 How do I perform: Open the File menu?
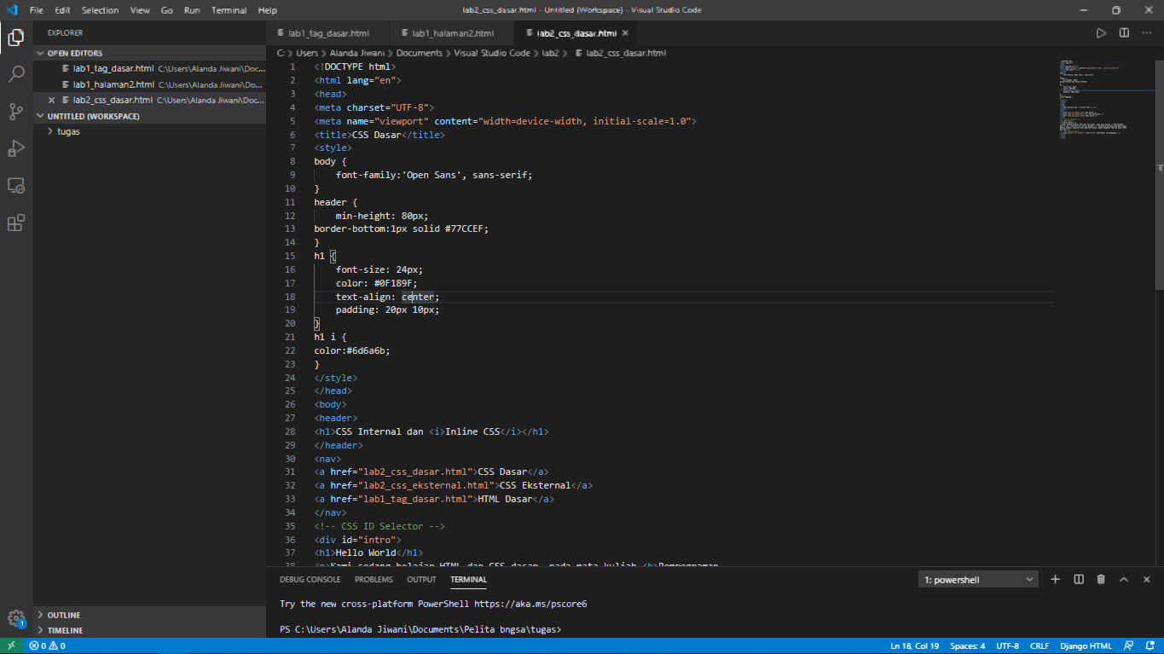point(36,10)
